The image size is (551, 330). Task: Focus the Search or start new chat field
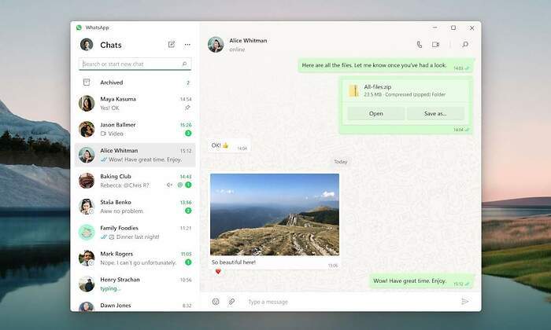[135, 64]
